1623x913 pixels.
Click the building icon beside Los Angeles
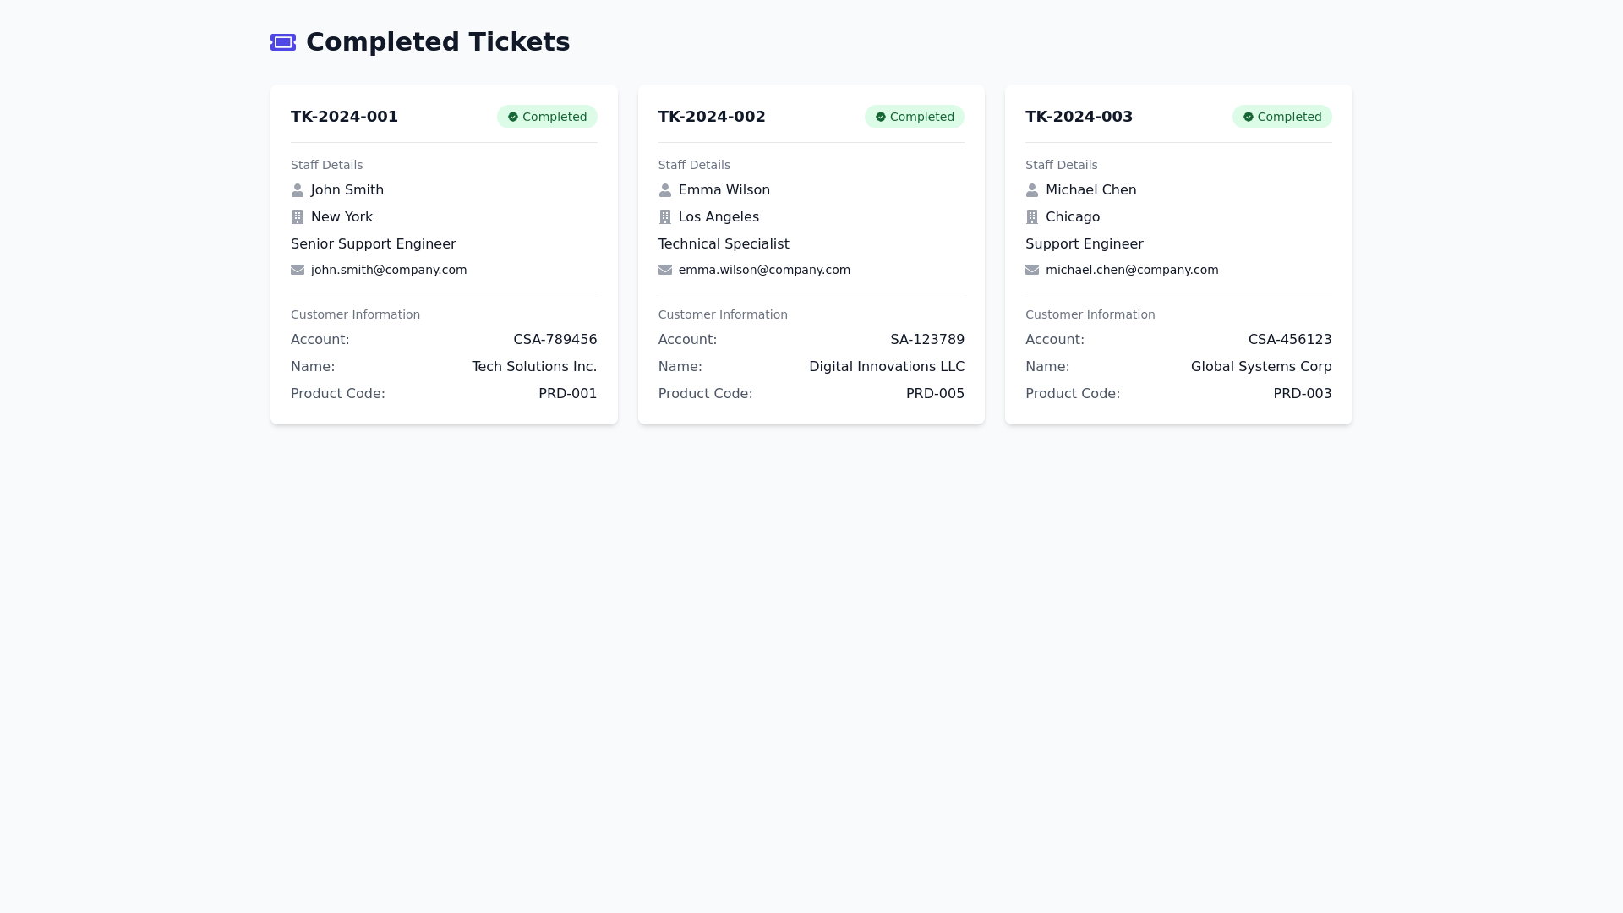[x=665, y=217]
